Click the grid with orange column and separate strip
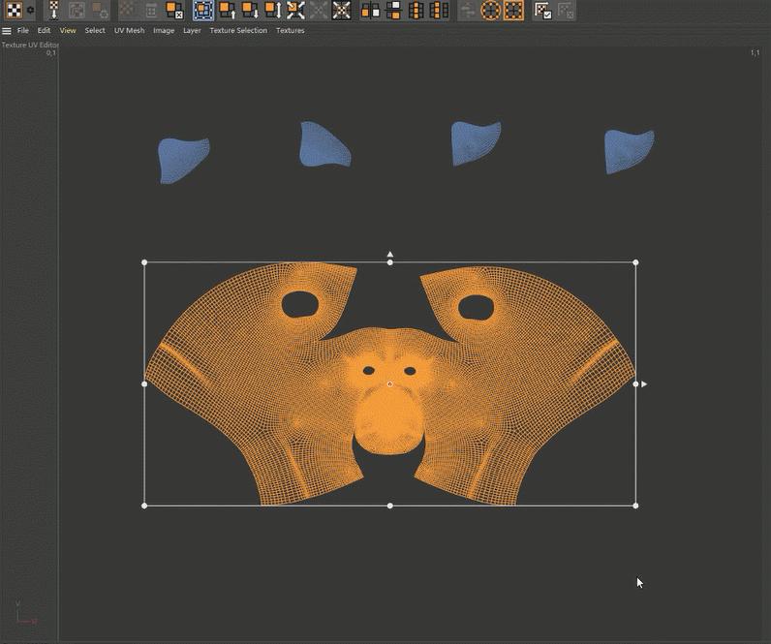 439,10
